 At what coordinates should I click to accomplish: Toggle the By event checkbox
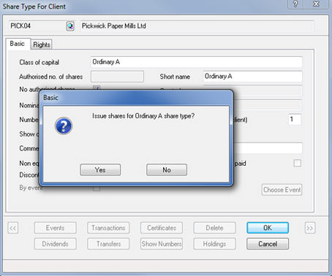[97, 188]
